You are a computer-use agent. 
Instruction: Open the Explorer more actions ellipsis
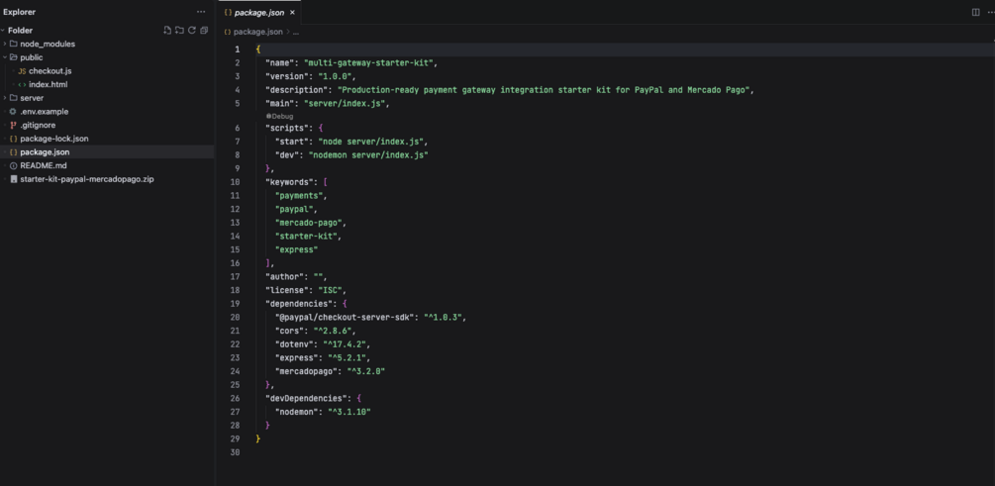(x=201, y=12)
